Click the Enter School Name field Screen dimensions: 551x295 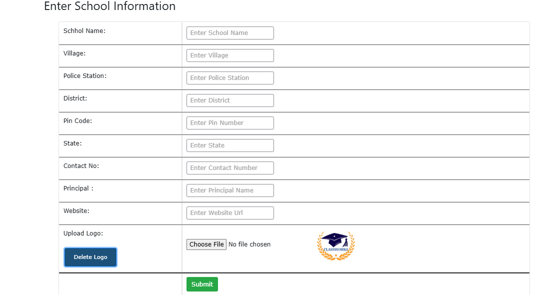pyautogui.click(x=230, y=33)
